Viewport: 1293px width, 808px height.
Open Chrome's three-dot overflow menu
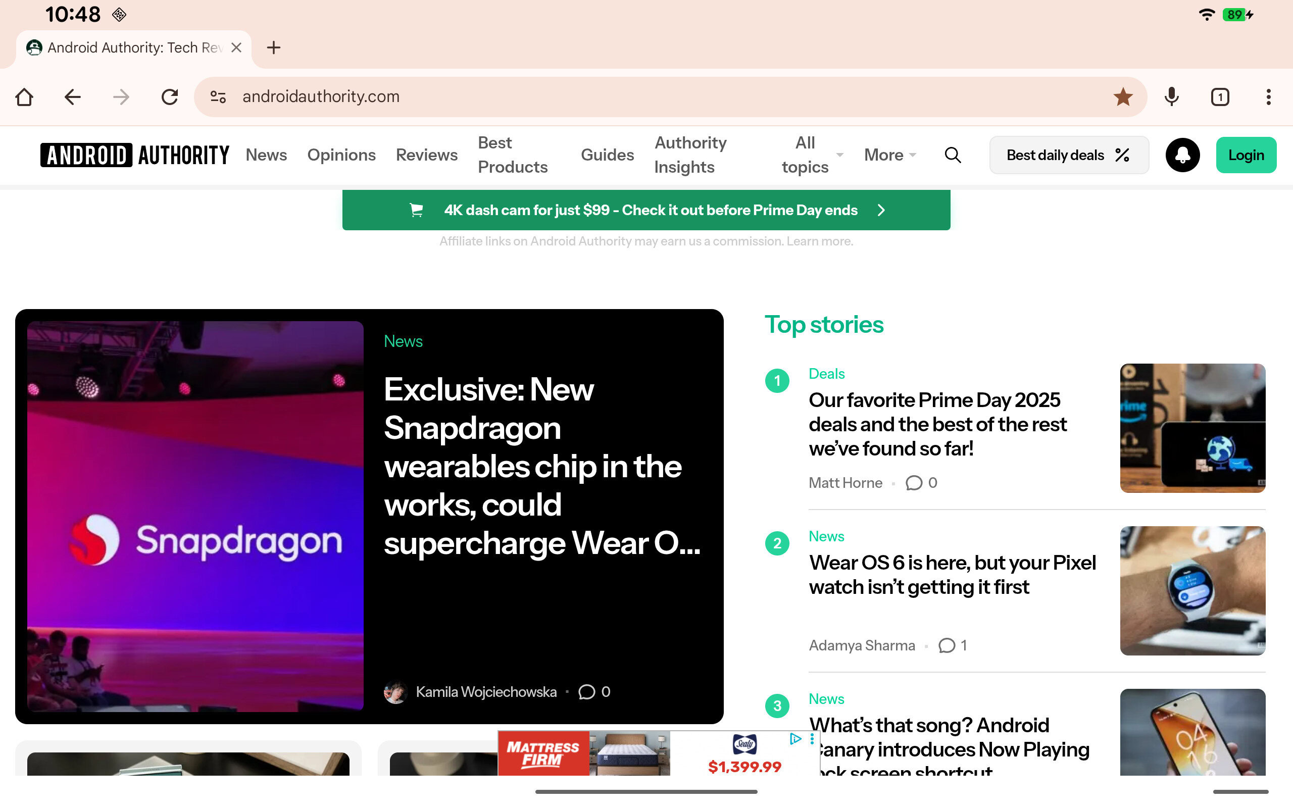click(x=1268, y=97)
